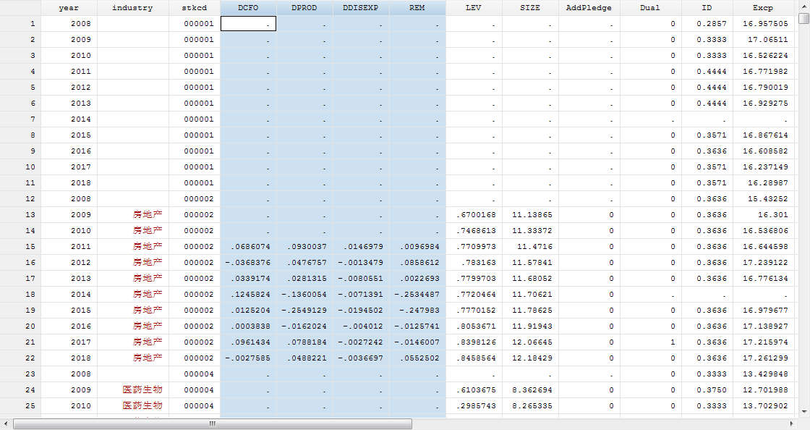810x430 pixels.
Task: Select the DPROD column header
Action: pos(304,8)
